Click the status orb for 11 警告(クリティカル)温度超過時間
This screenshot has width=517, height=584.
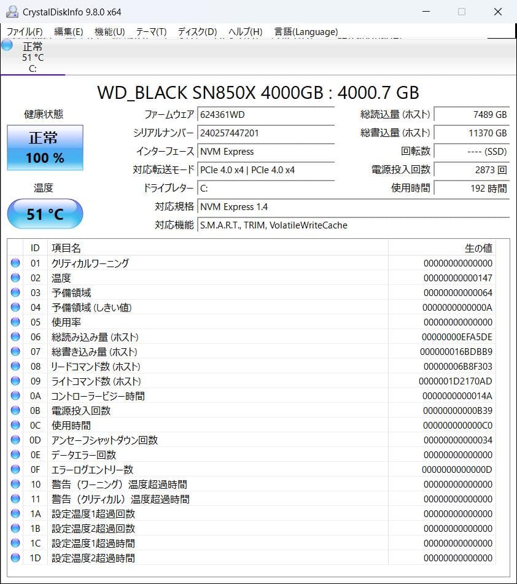(15, 499)
